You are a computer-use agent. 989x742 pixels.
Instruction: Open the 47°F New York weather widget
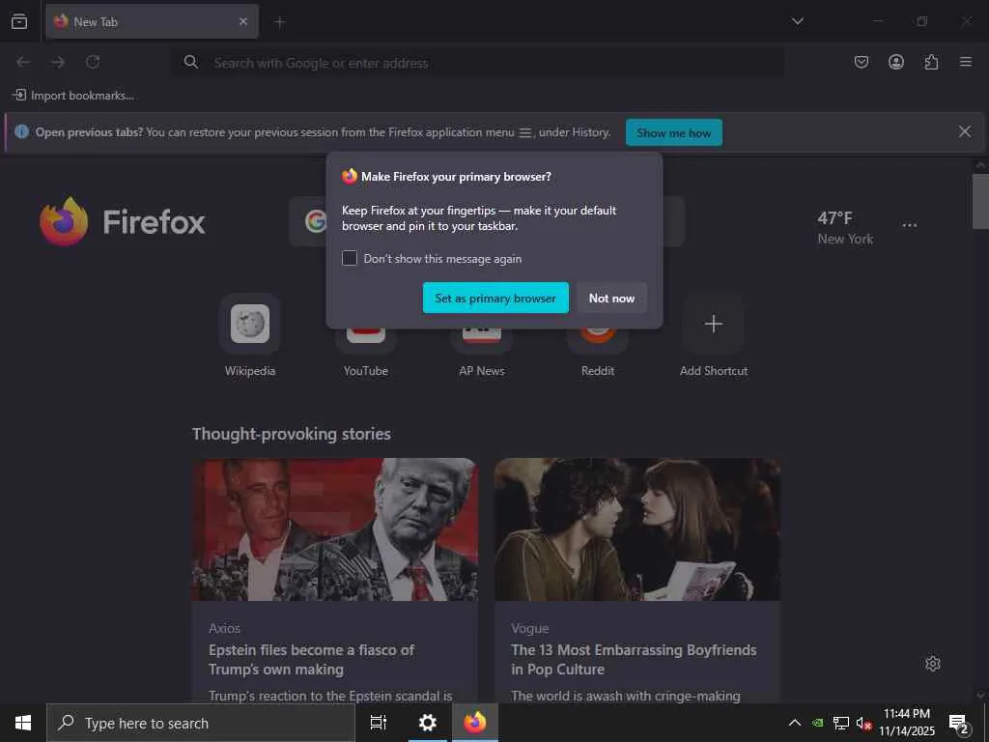845,228
